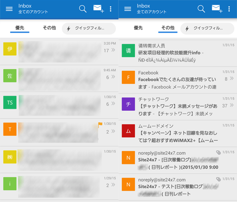This screenshot has height=202, width=237.
Task: Open blurred email from ㈱ sender
Action: (59, 160)
